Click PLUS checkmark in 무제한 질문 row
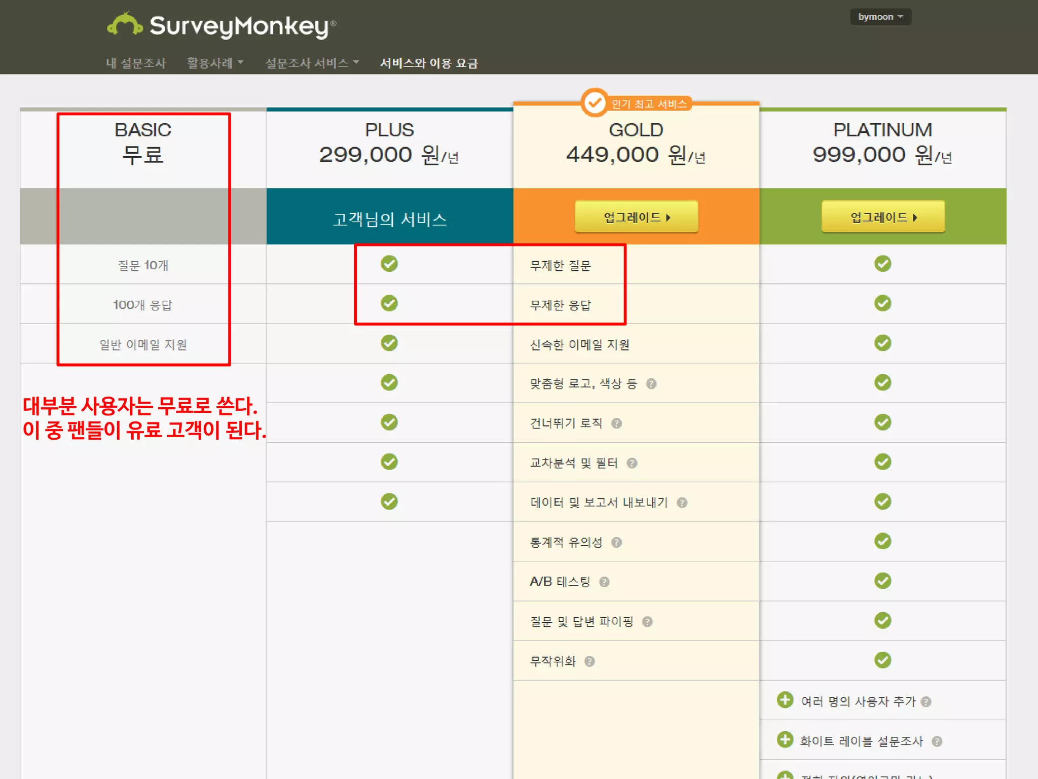Viewport: 1038px width, 779px height. (389, 264)
